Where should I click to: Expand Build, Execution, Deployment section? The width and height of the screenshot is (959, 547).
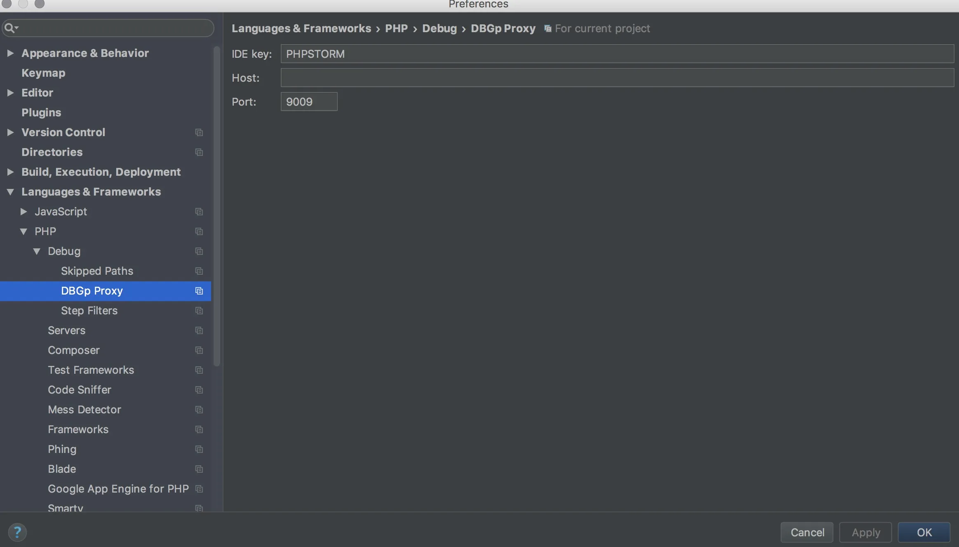coord(11,172)
